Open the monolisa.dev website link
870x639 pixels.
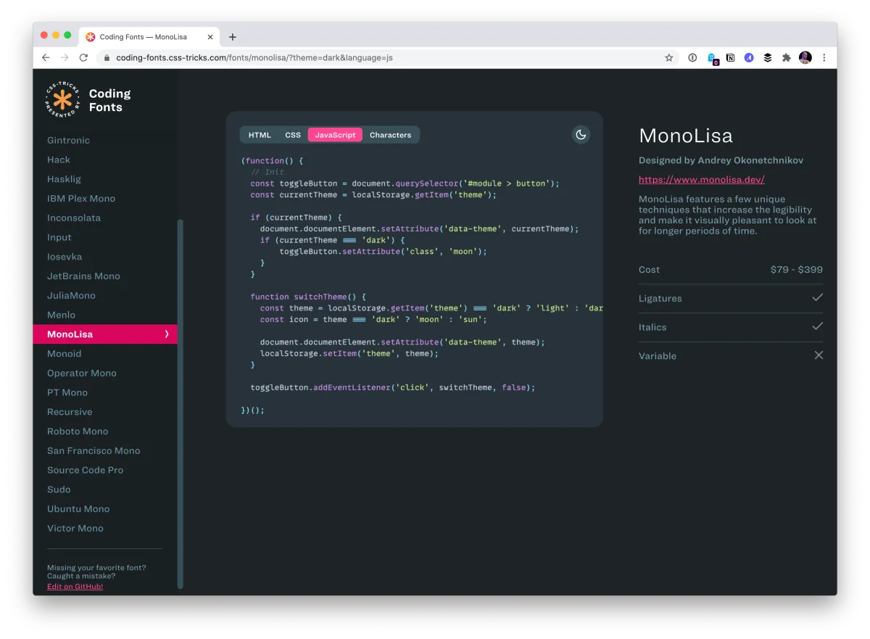coord(701,179)
